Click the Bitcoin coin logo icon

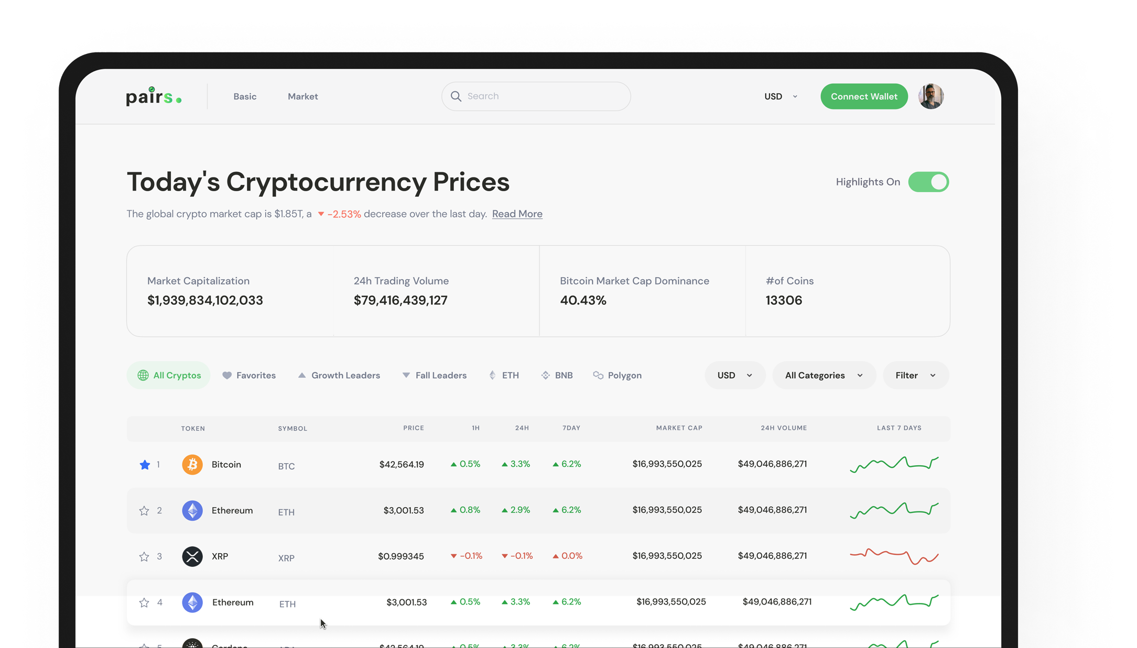point(192,465)
